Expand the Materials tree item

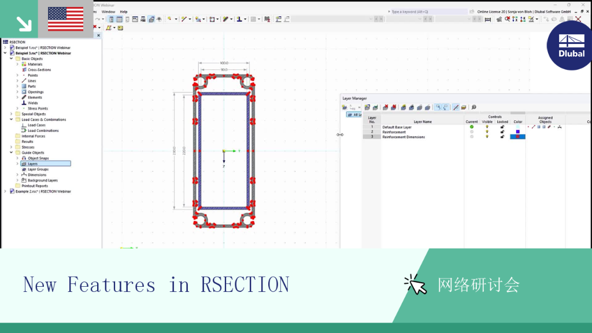tap(17, 64)
